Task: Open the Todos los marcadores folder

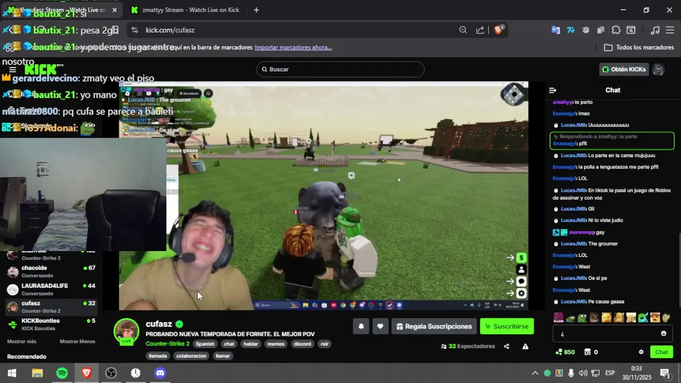Action: click(x=639, y=47)
